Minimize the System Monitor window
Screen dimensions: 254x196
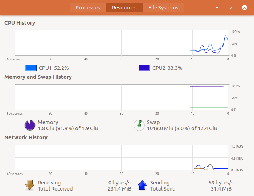coord(217,8)
